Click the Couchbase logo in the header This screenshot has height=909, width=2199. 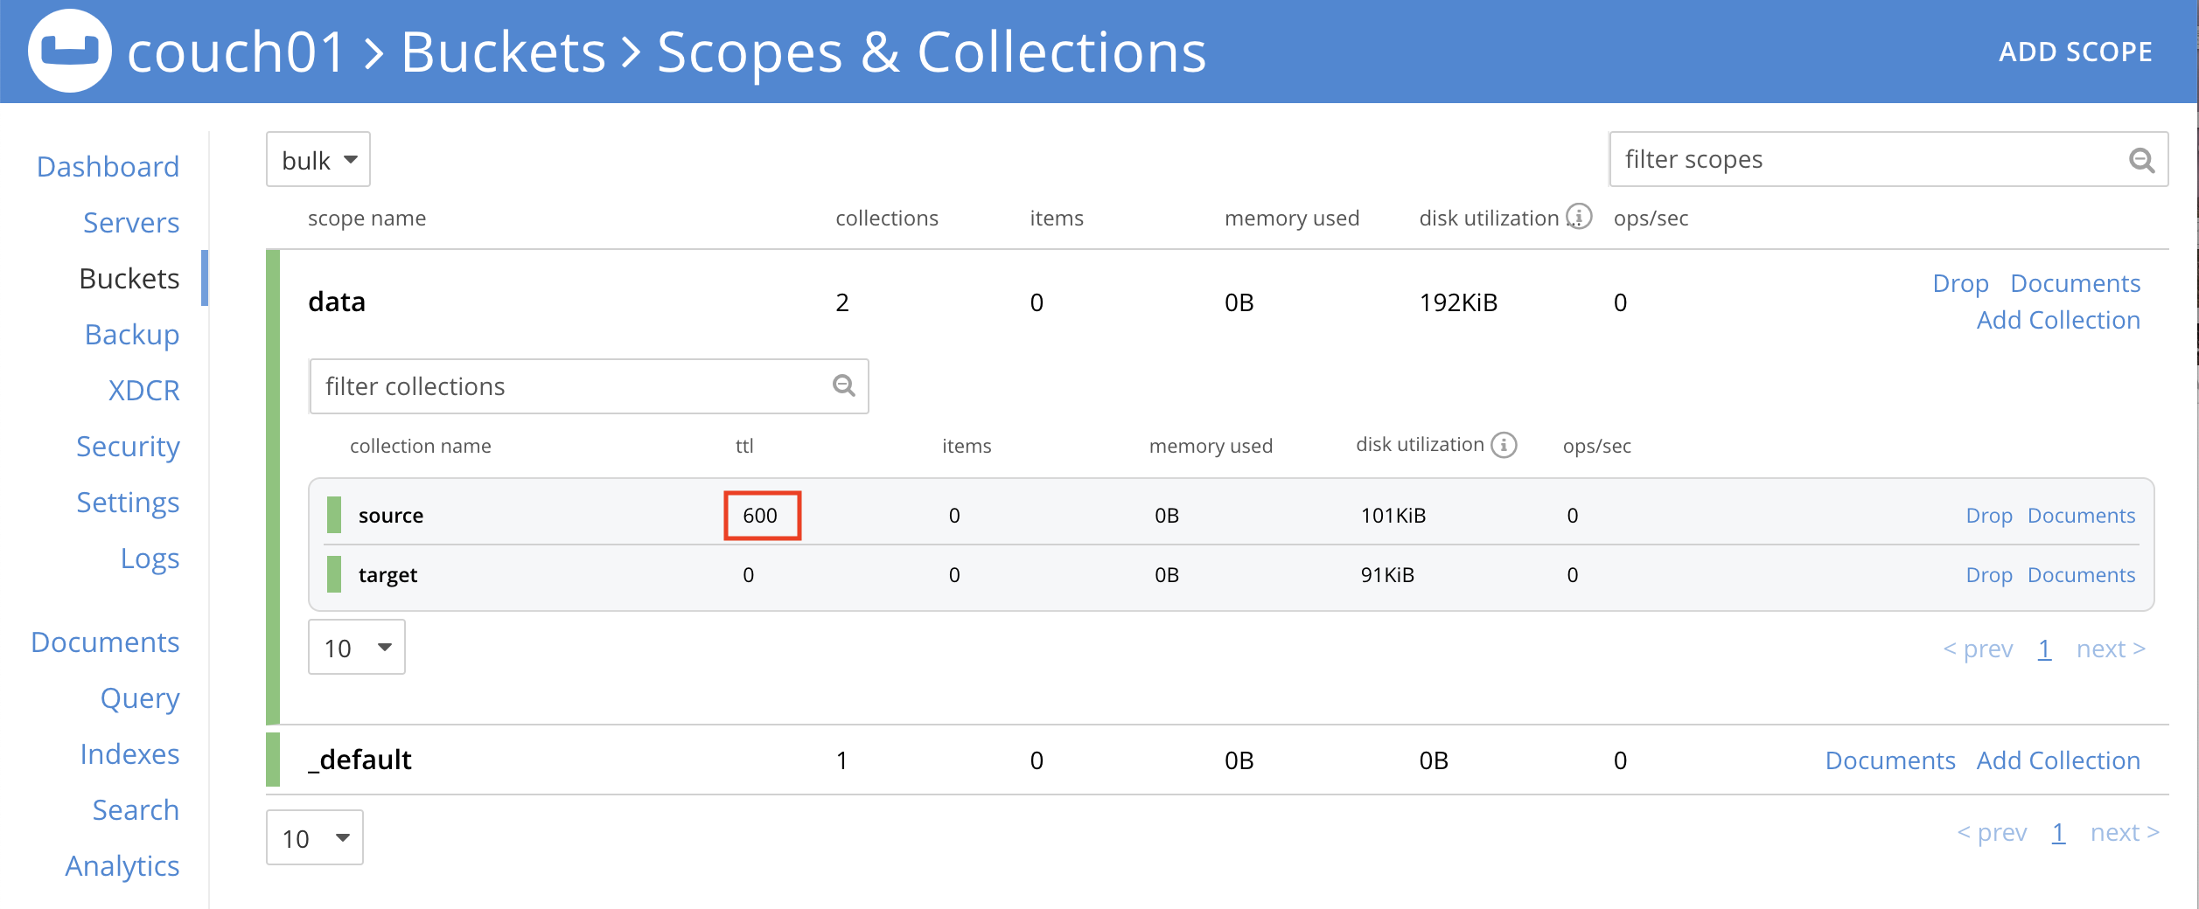tap(70, 52)
